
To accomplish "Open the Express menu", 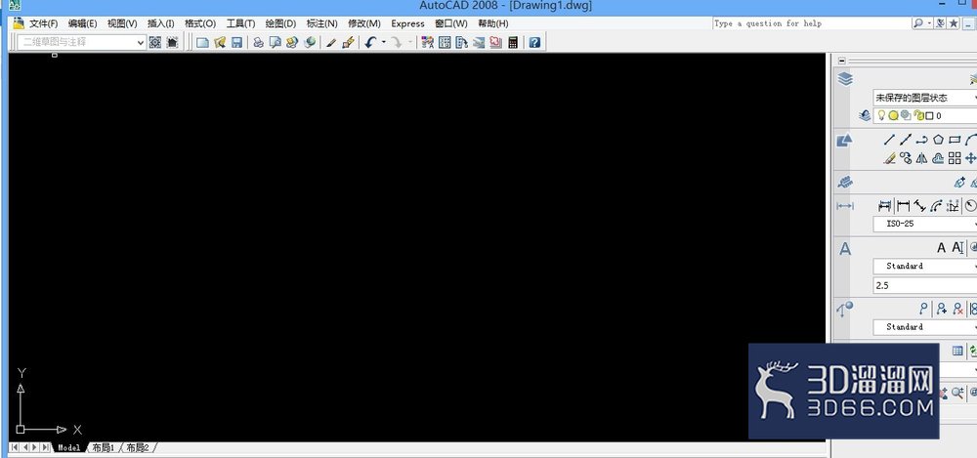I will (407, 23).
